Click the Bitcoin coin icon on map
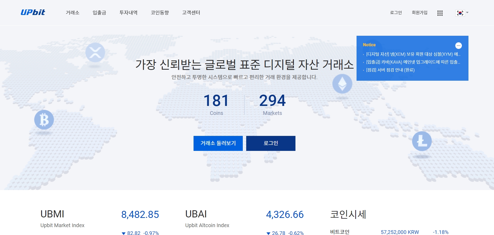 tap(44, 120)
